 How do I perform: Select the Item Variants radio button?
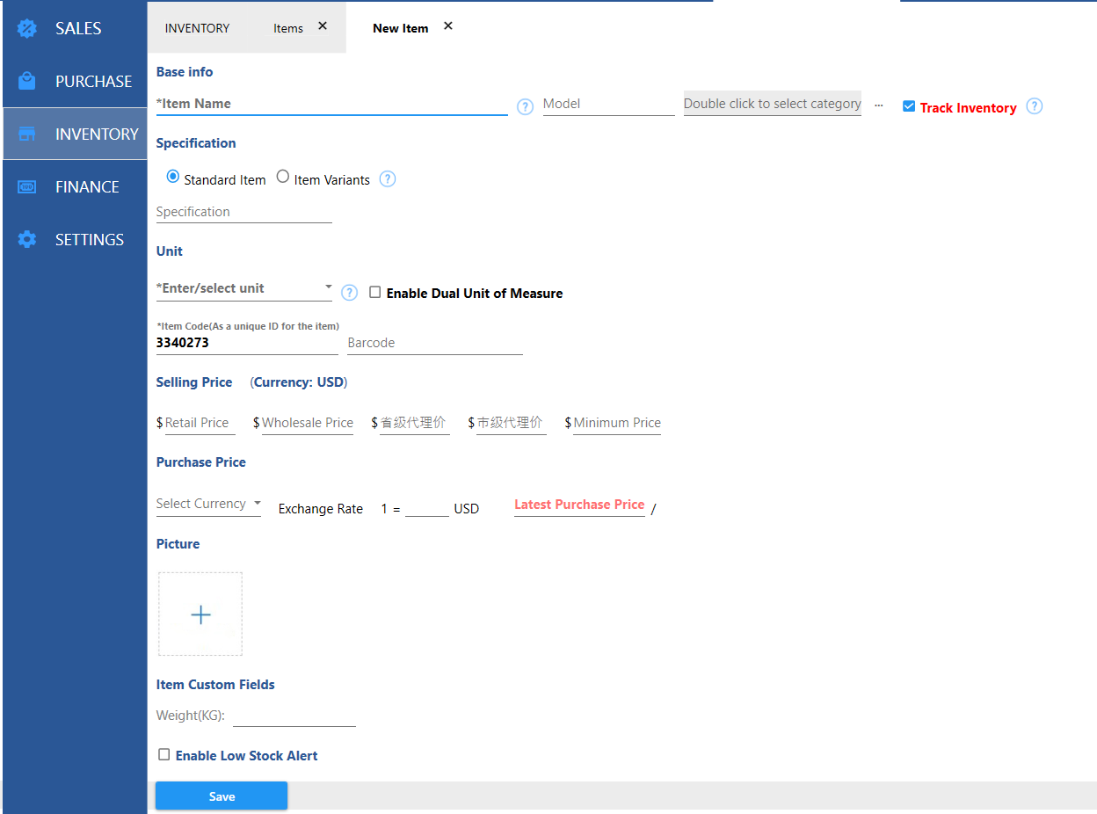pyautogui.click(x=283, y=177)
